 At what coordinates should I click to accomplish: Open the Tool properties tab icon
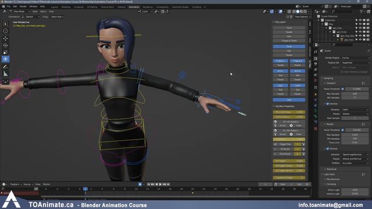pos(316,52)
